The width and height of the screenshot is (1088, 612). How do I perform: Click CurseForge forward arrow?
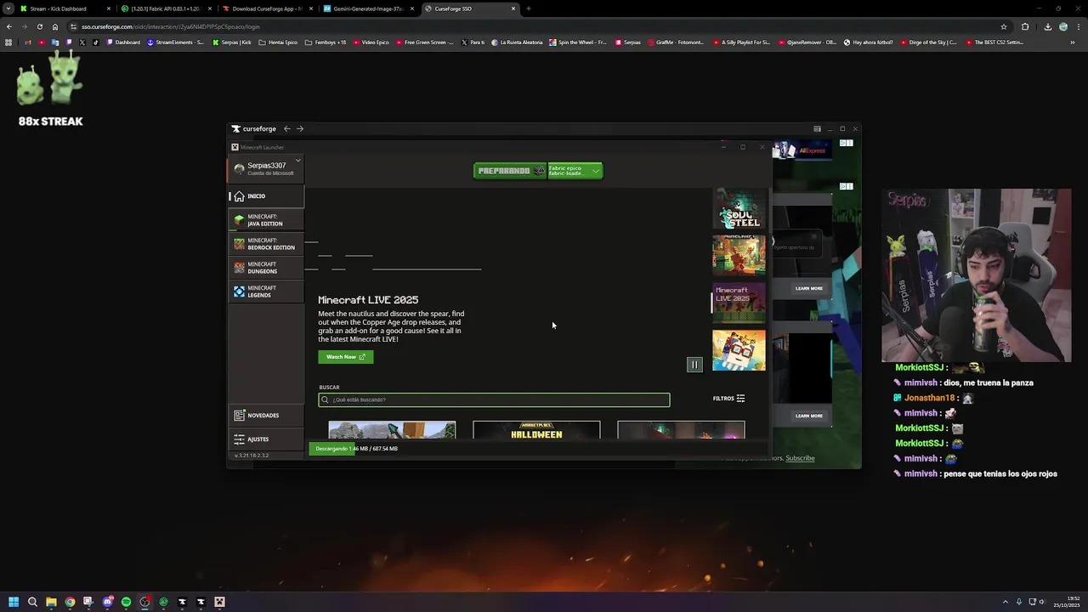300,129
